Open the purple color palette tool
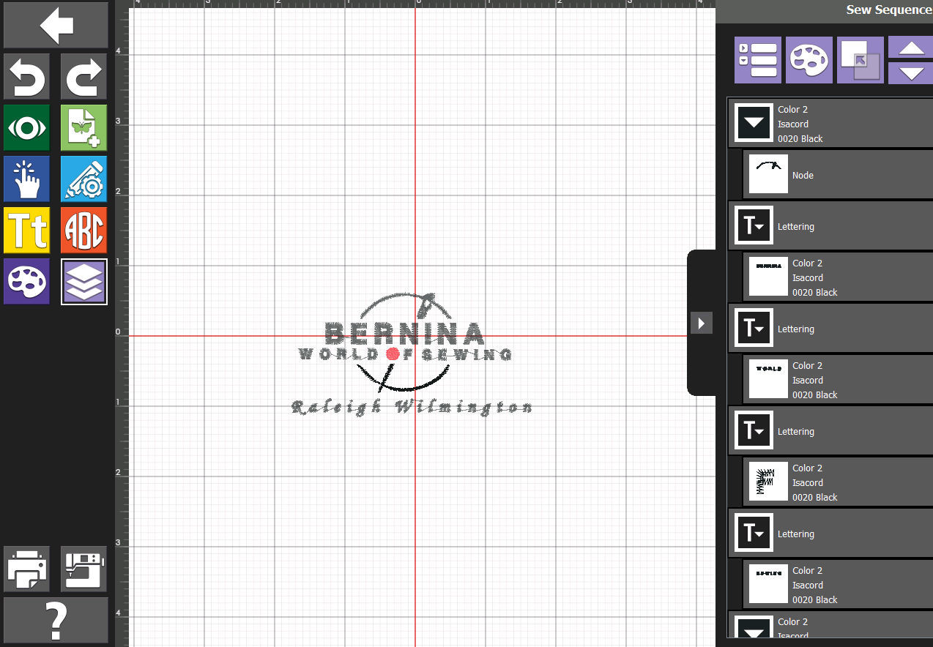The height and width of the screenshot is (647, 933). 27,281
